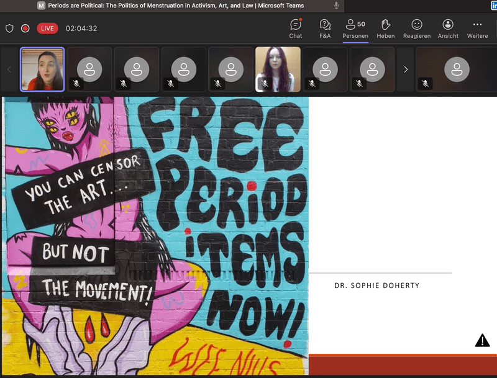
Task: Click the red LIVE badge
Action: pyautogui.click(x=47, y=29)
